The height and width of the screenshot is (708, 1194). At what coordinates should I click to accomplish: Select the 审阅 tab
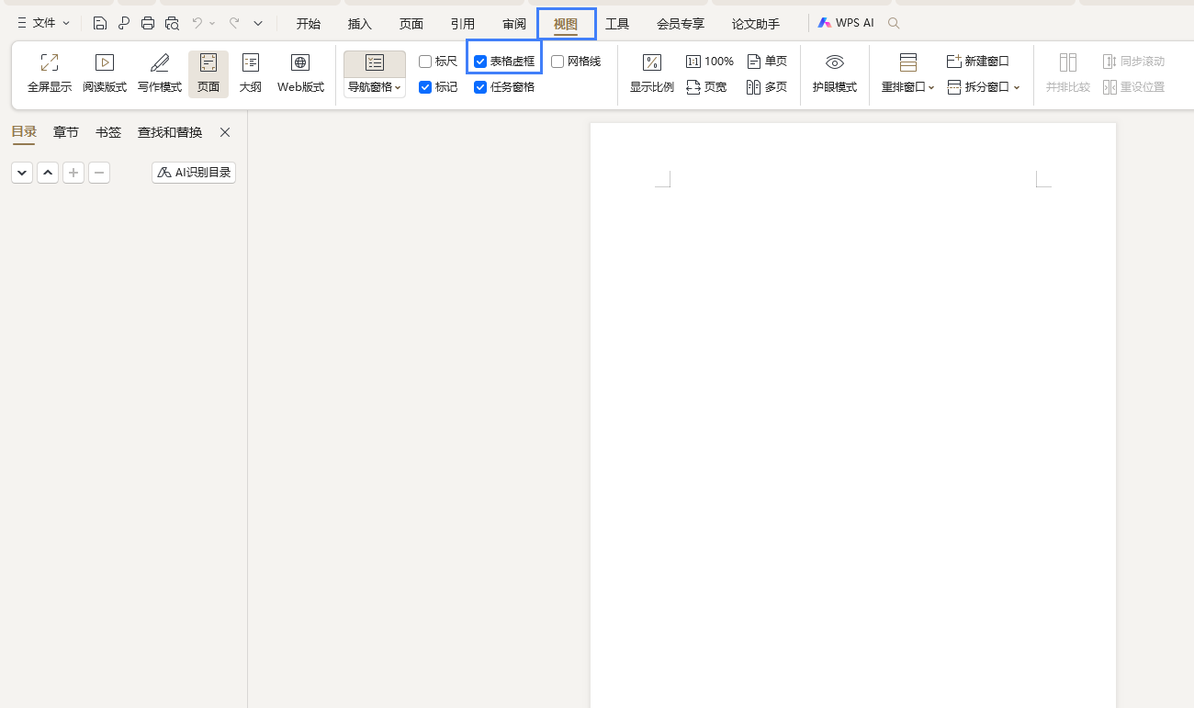coord(514,24)
